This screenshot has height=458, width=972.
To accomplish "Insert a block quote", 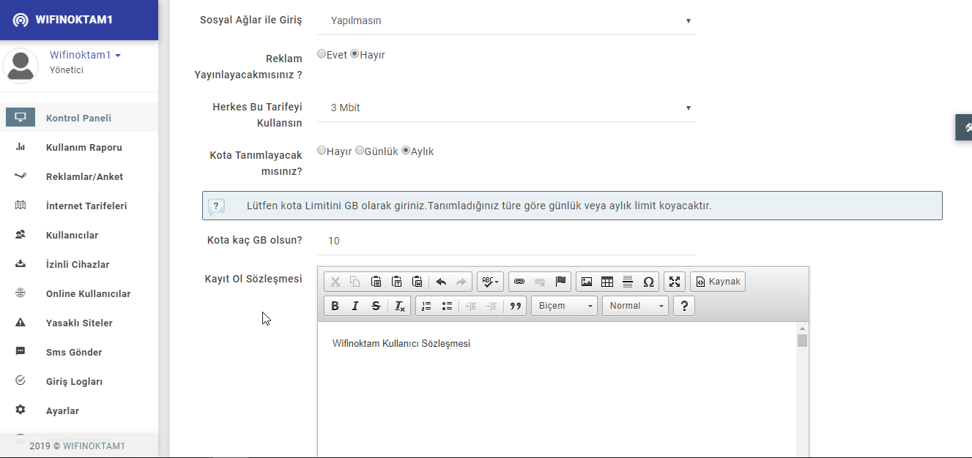I will (x=516, y=306).
